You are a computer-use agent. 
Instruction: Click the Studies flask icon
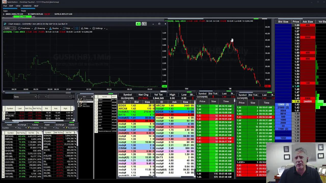50,28
